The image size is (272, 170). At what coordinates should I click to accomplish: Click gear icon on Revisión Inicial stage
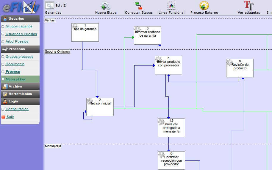pos(90,101)
